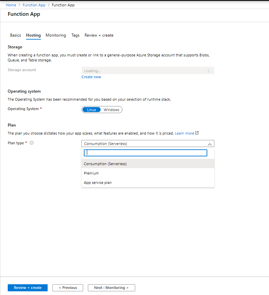Click the blue Review + create button
This screenshot has height=295, width=269.
click(x=28, y=288)
